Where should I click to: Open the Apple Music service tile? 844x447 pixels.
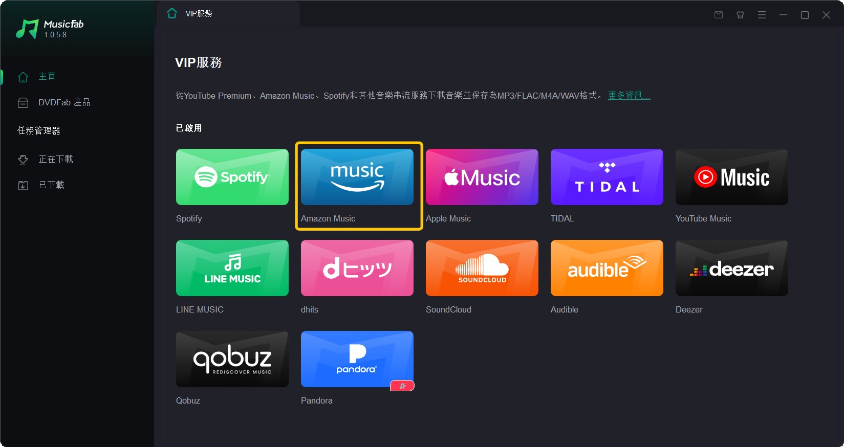[x=482, y=177]
